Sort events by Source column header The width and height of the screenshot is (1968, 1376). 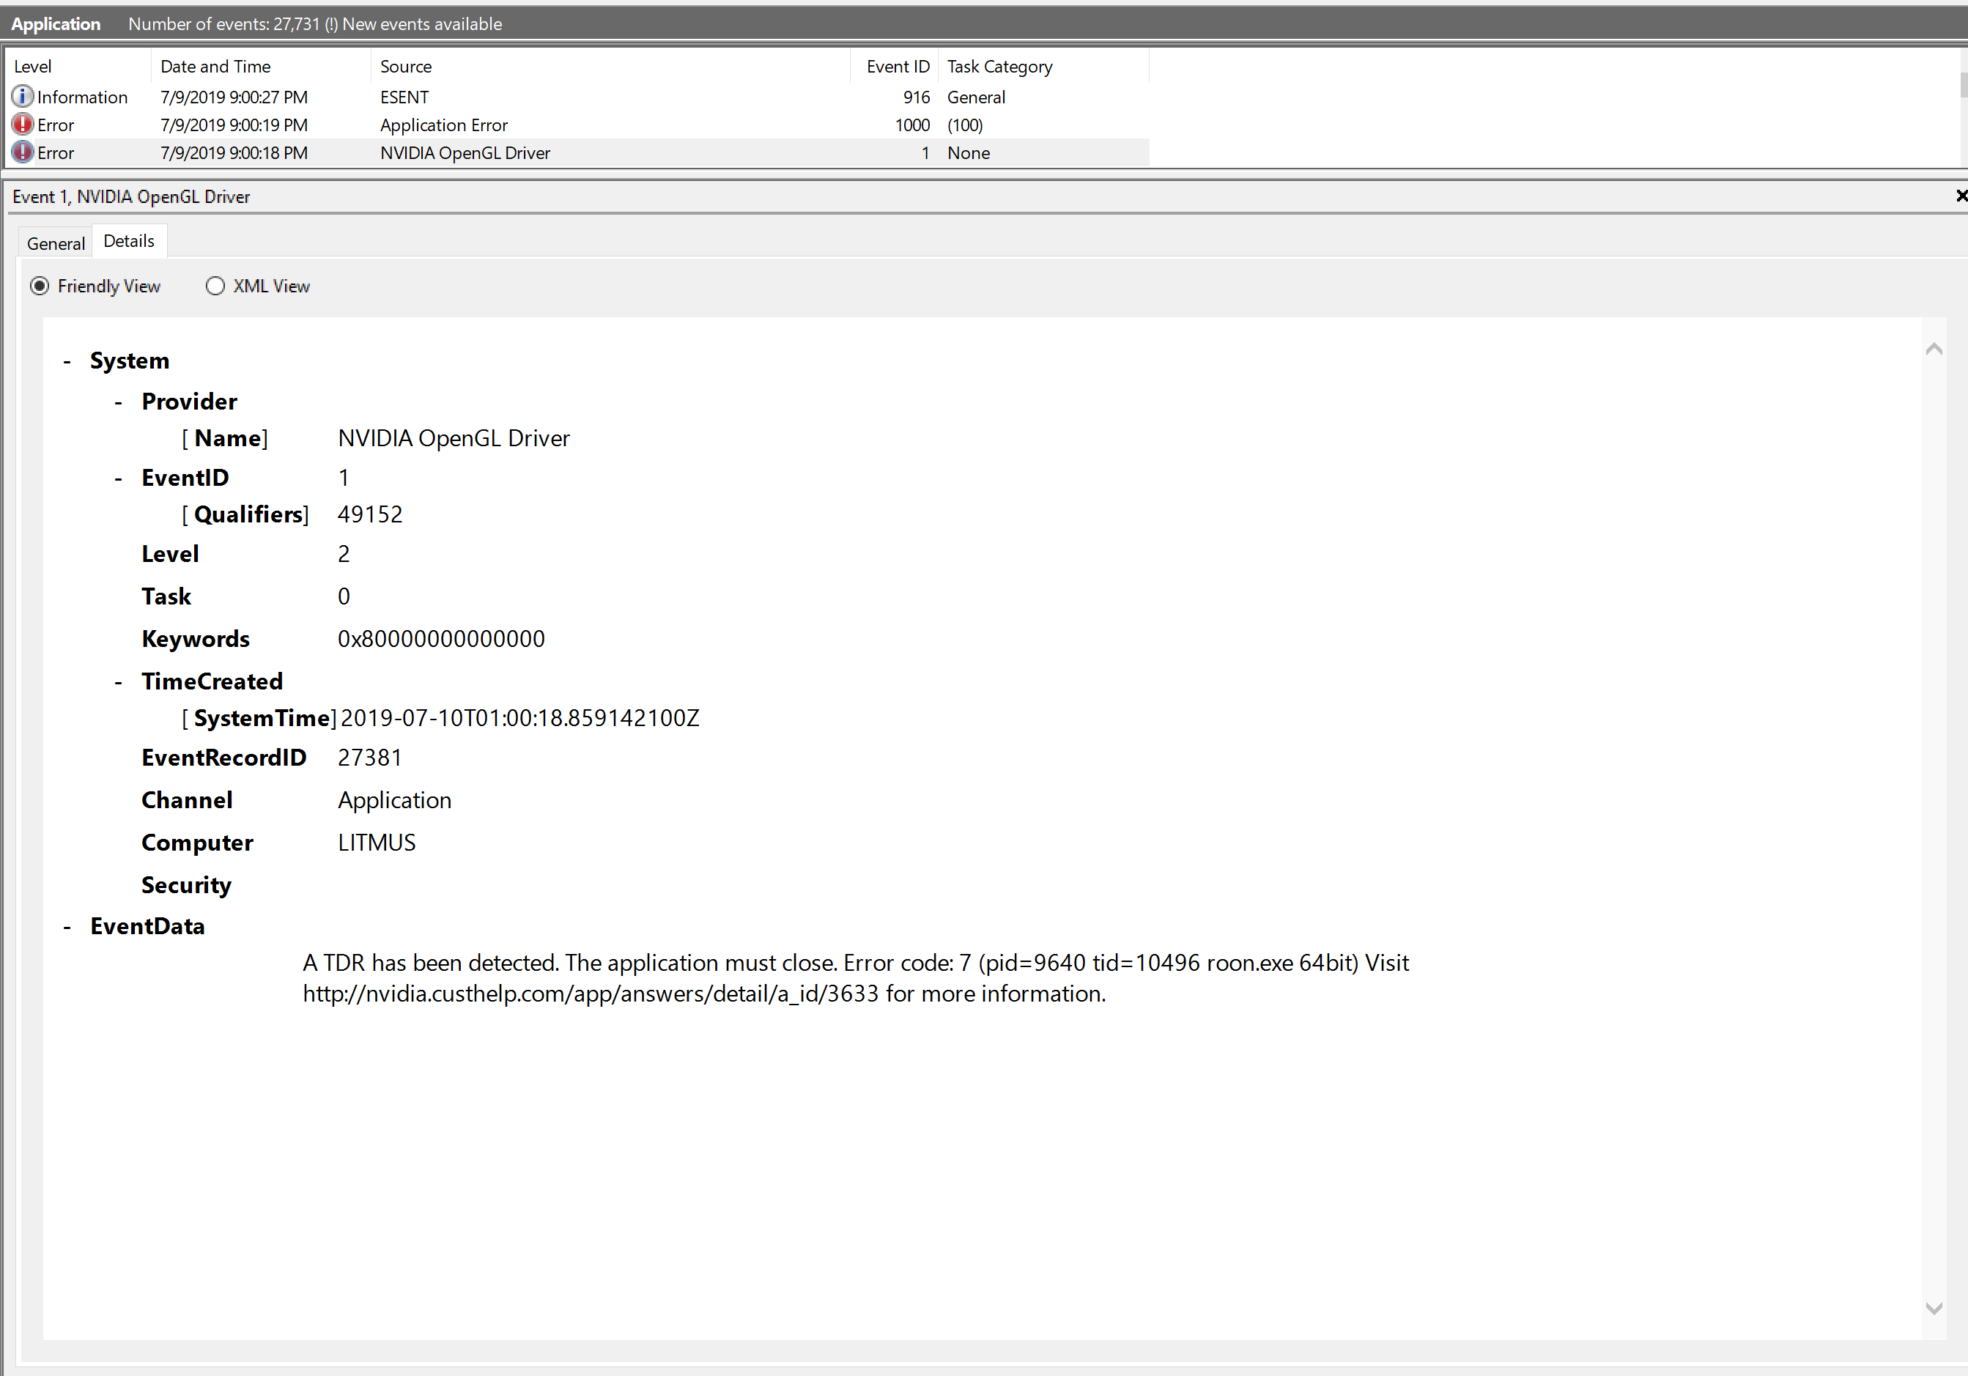[611, 66]
